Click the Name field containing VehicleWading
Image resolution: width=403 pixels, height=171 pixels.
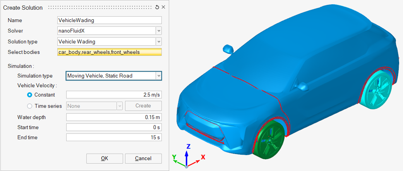click(110, 20)
